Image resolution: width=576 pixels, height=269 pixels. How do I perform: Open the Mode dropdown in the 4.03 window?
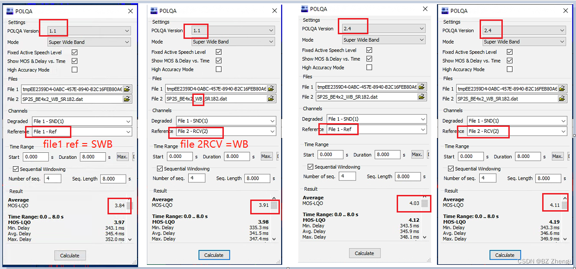pos(383,40)
